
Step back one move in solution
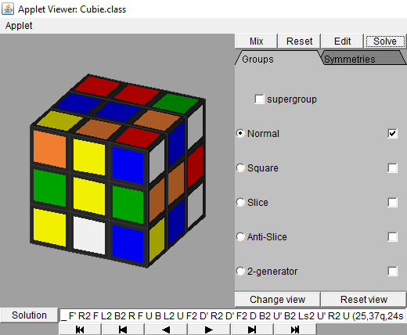tap(123, 330)
